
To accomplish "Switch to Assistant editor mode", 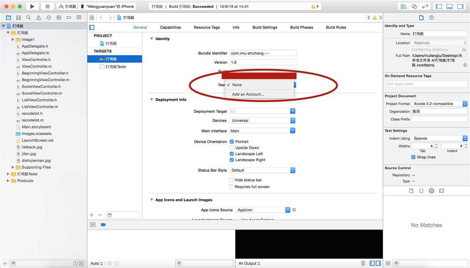I will (414, 6).
